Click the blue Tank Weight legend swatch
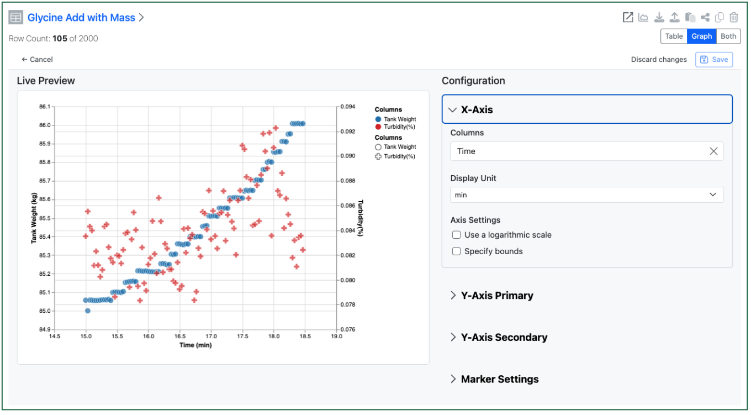The width and height of the screenshot is (751, 415). (378, 119)
